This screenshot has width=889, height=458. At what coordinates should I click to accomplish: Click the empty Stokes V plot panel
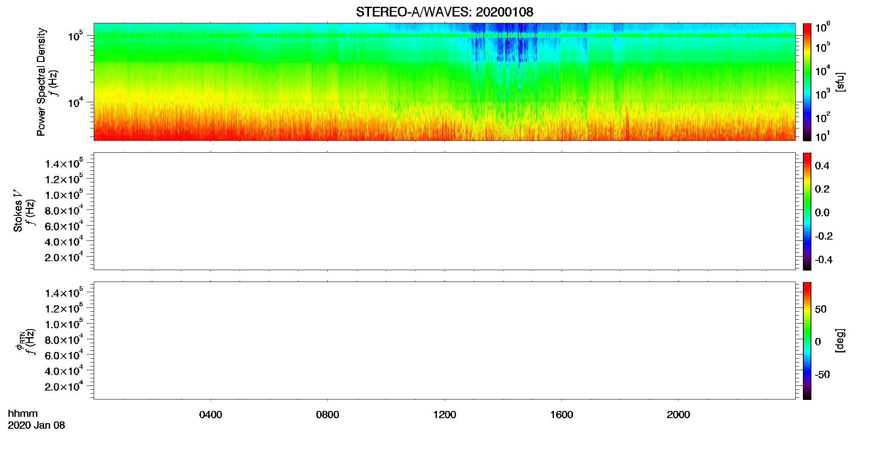pyautogui.click(x=444, y=211)
